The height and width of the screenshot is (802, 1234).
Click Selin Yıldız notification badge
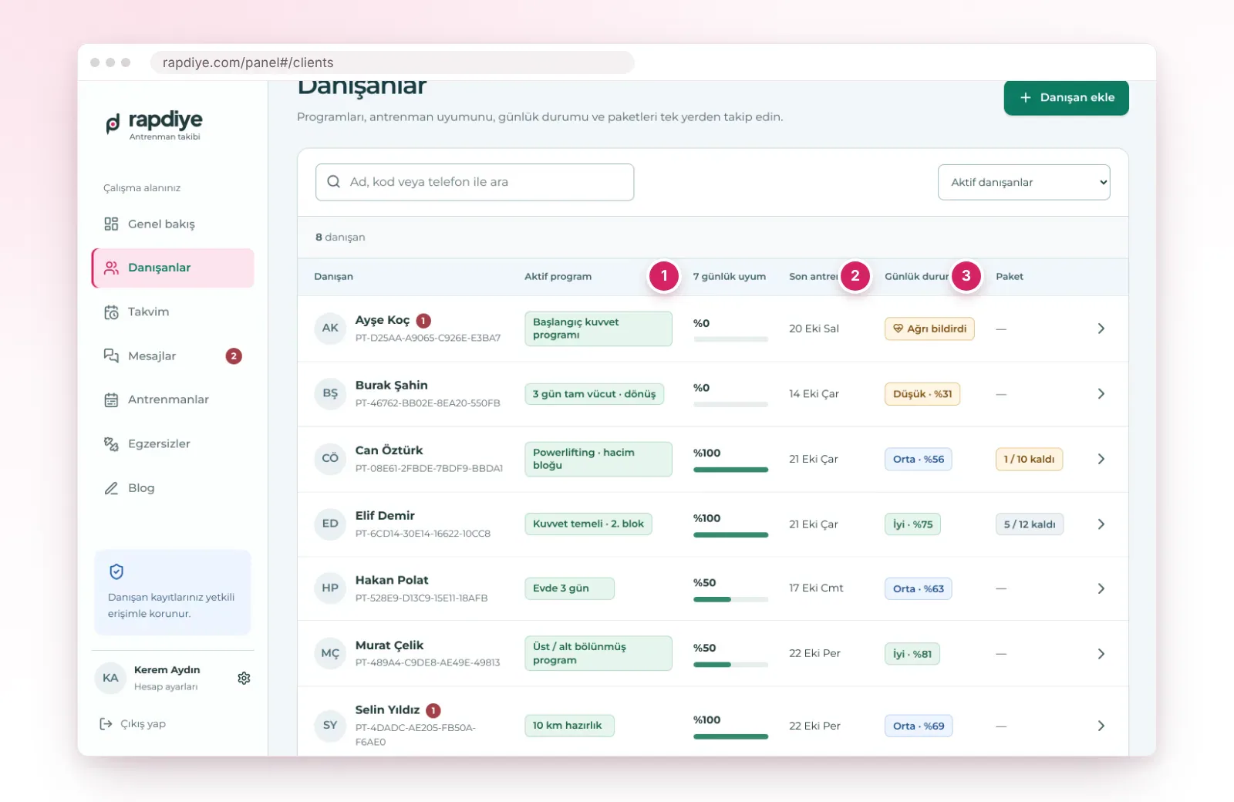[433, 710]
